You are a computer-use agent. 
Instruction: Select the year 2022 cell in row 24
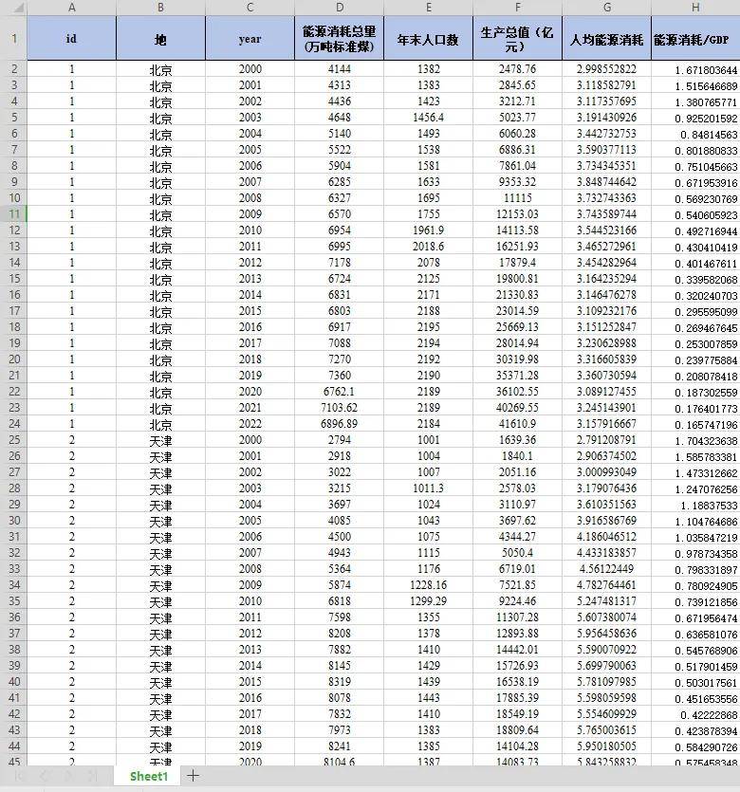pos(250,424)
